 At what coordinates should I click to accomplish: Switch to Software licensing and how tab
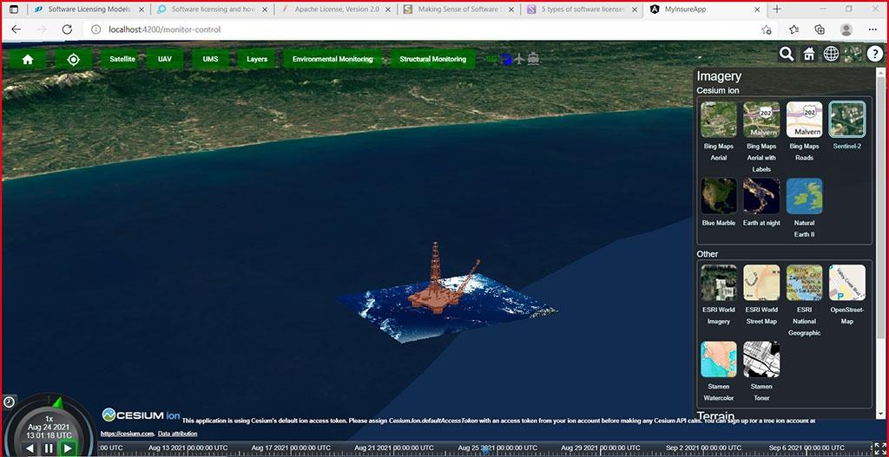point(212,10)
